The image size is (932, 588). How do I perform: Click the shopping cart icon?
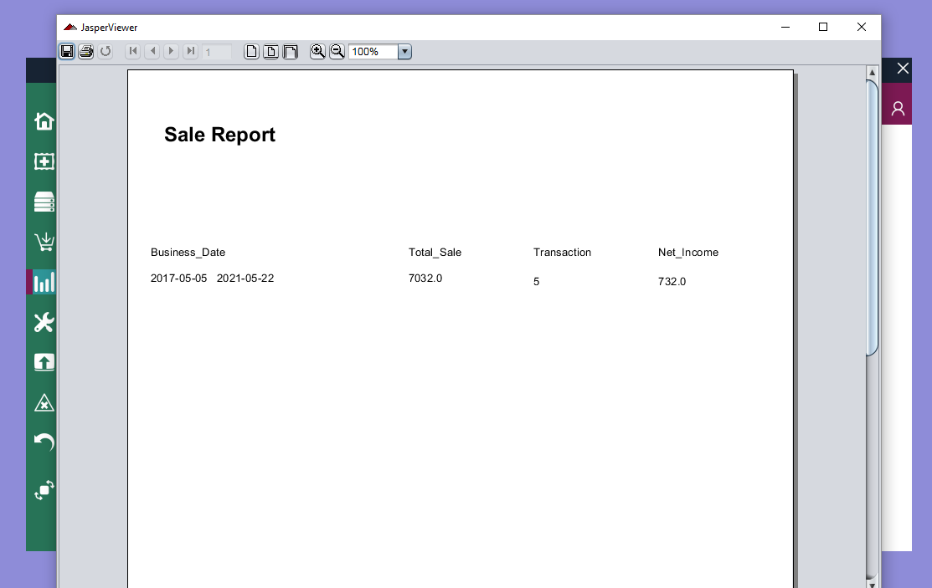pos(42,242)
